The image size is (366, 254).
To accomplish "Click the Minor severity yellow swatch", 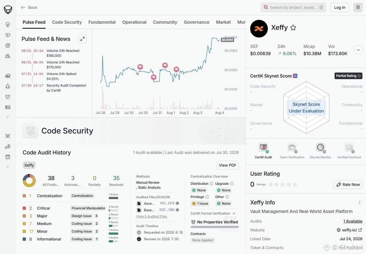I will coord(24,231).
